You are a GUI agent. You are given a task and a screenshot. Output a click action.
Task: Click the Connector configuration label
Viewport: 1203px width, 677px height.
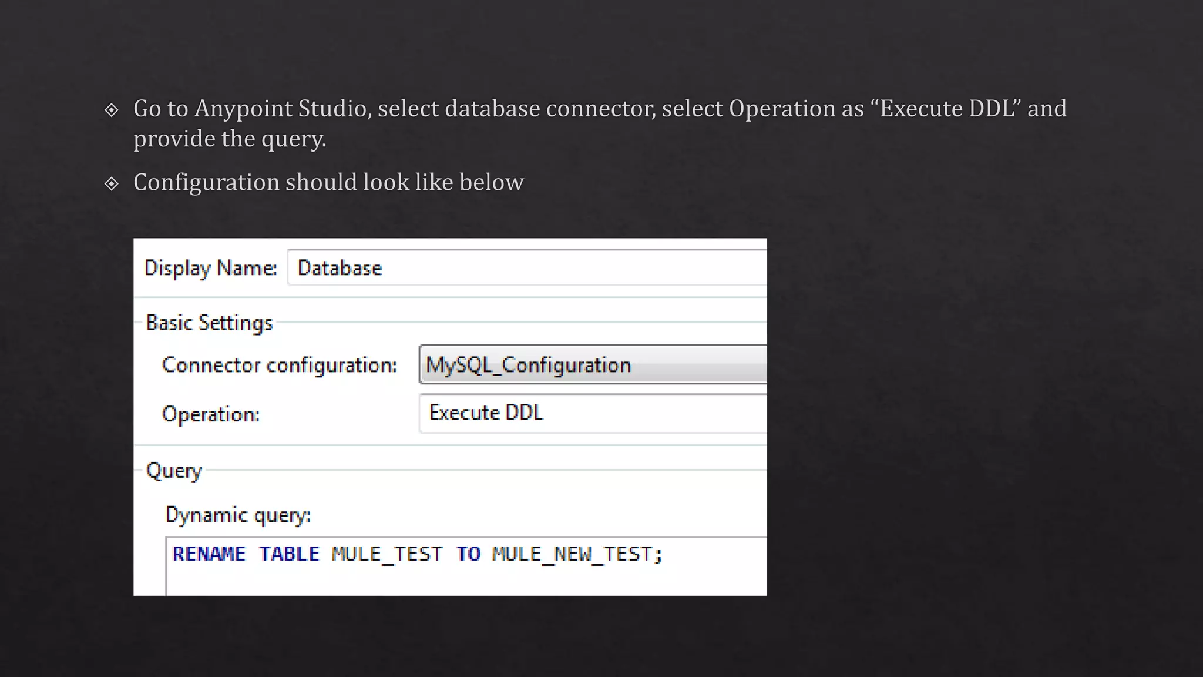click(x=280, y=365)
